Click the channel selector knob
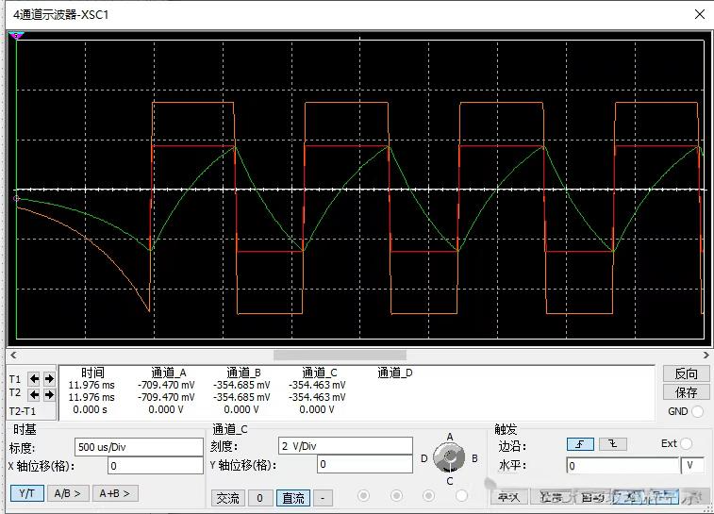714x514 pixels. (450, 458)
